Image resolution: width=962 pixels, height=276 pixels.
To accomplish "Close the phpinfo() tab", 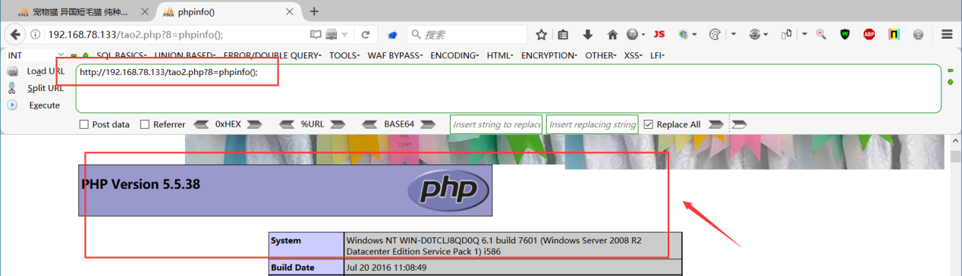I will (x=290, y=11).
